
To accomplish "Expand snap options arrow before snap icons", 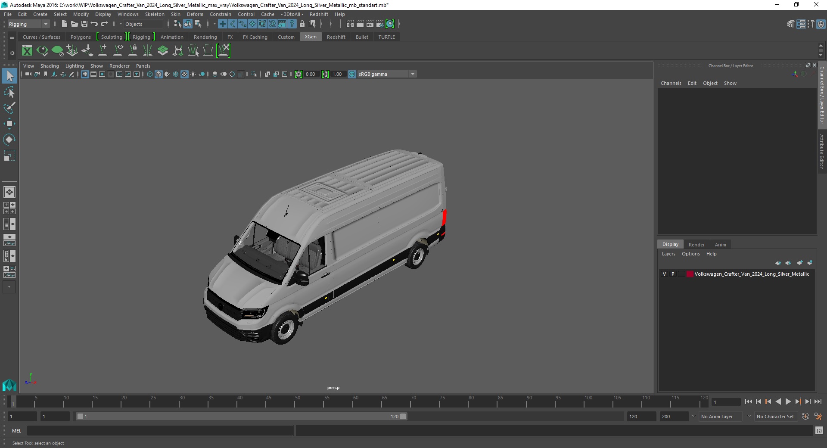I will (x=215, y=24).
